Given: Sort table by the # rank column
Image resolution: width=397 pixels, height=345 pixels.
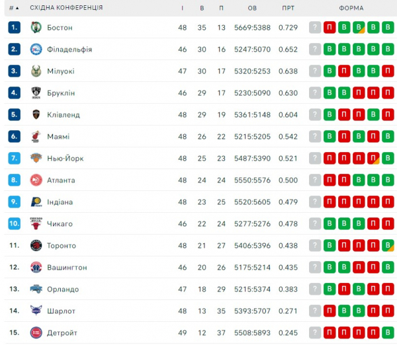Looking at the screenshot, I should (x=13, y=7).
